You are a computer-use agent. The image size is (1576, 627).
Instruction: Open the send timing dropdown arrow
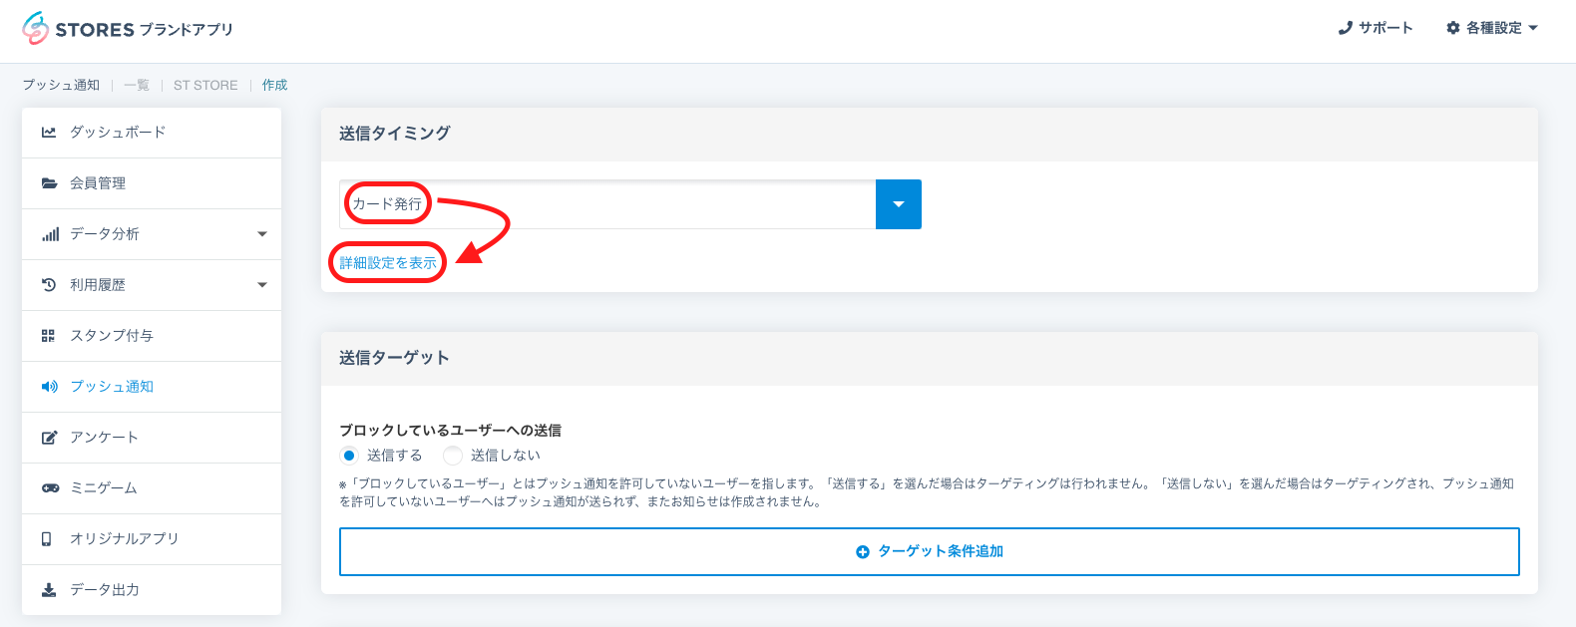(x=898, y=204)
